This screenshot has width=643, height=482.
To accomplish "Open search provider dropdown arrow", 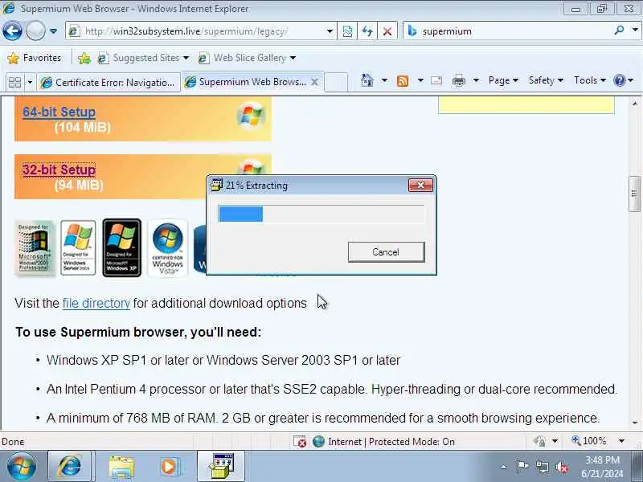I will (635, 31).
